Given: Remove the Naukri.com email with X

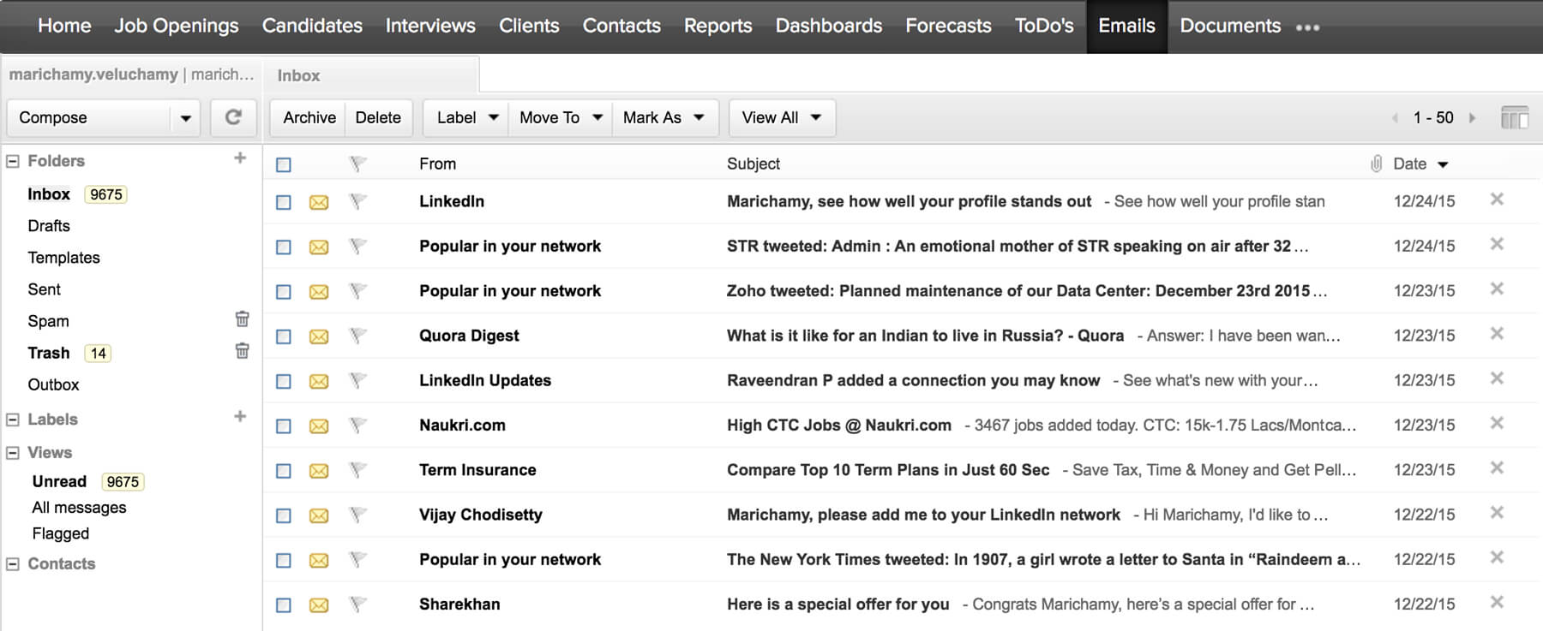Looking at the screenshot, I should coord(1497,423).
